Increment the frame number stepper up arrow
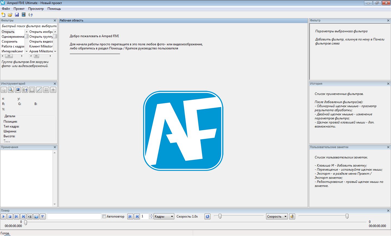 [x=151, y=215]
